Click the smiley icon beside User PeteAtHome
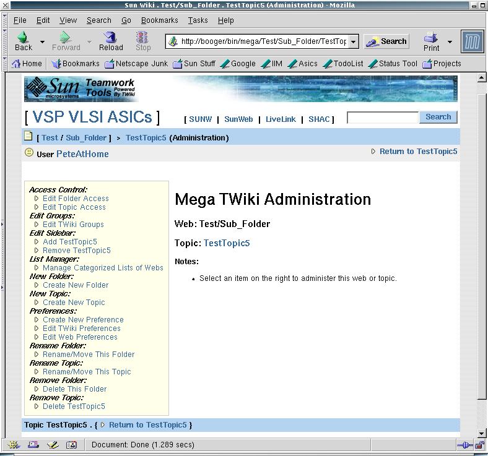Viewport: 488px width, 456px height. pos(29,153)
